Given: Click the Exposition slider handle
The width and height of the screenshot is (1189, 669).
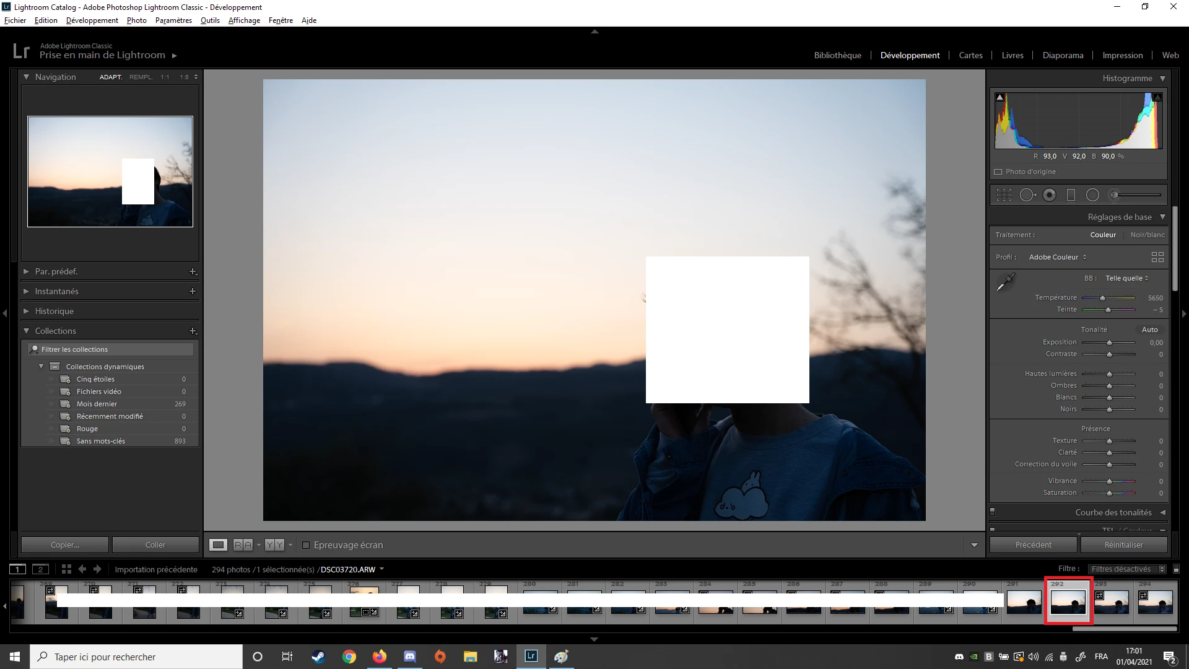Looking at the screenshot, I should coord(1110,343).
